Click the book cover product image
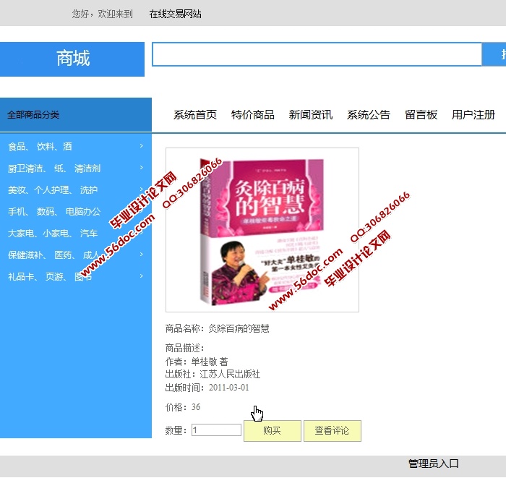 [262, 230]
